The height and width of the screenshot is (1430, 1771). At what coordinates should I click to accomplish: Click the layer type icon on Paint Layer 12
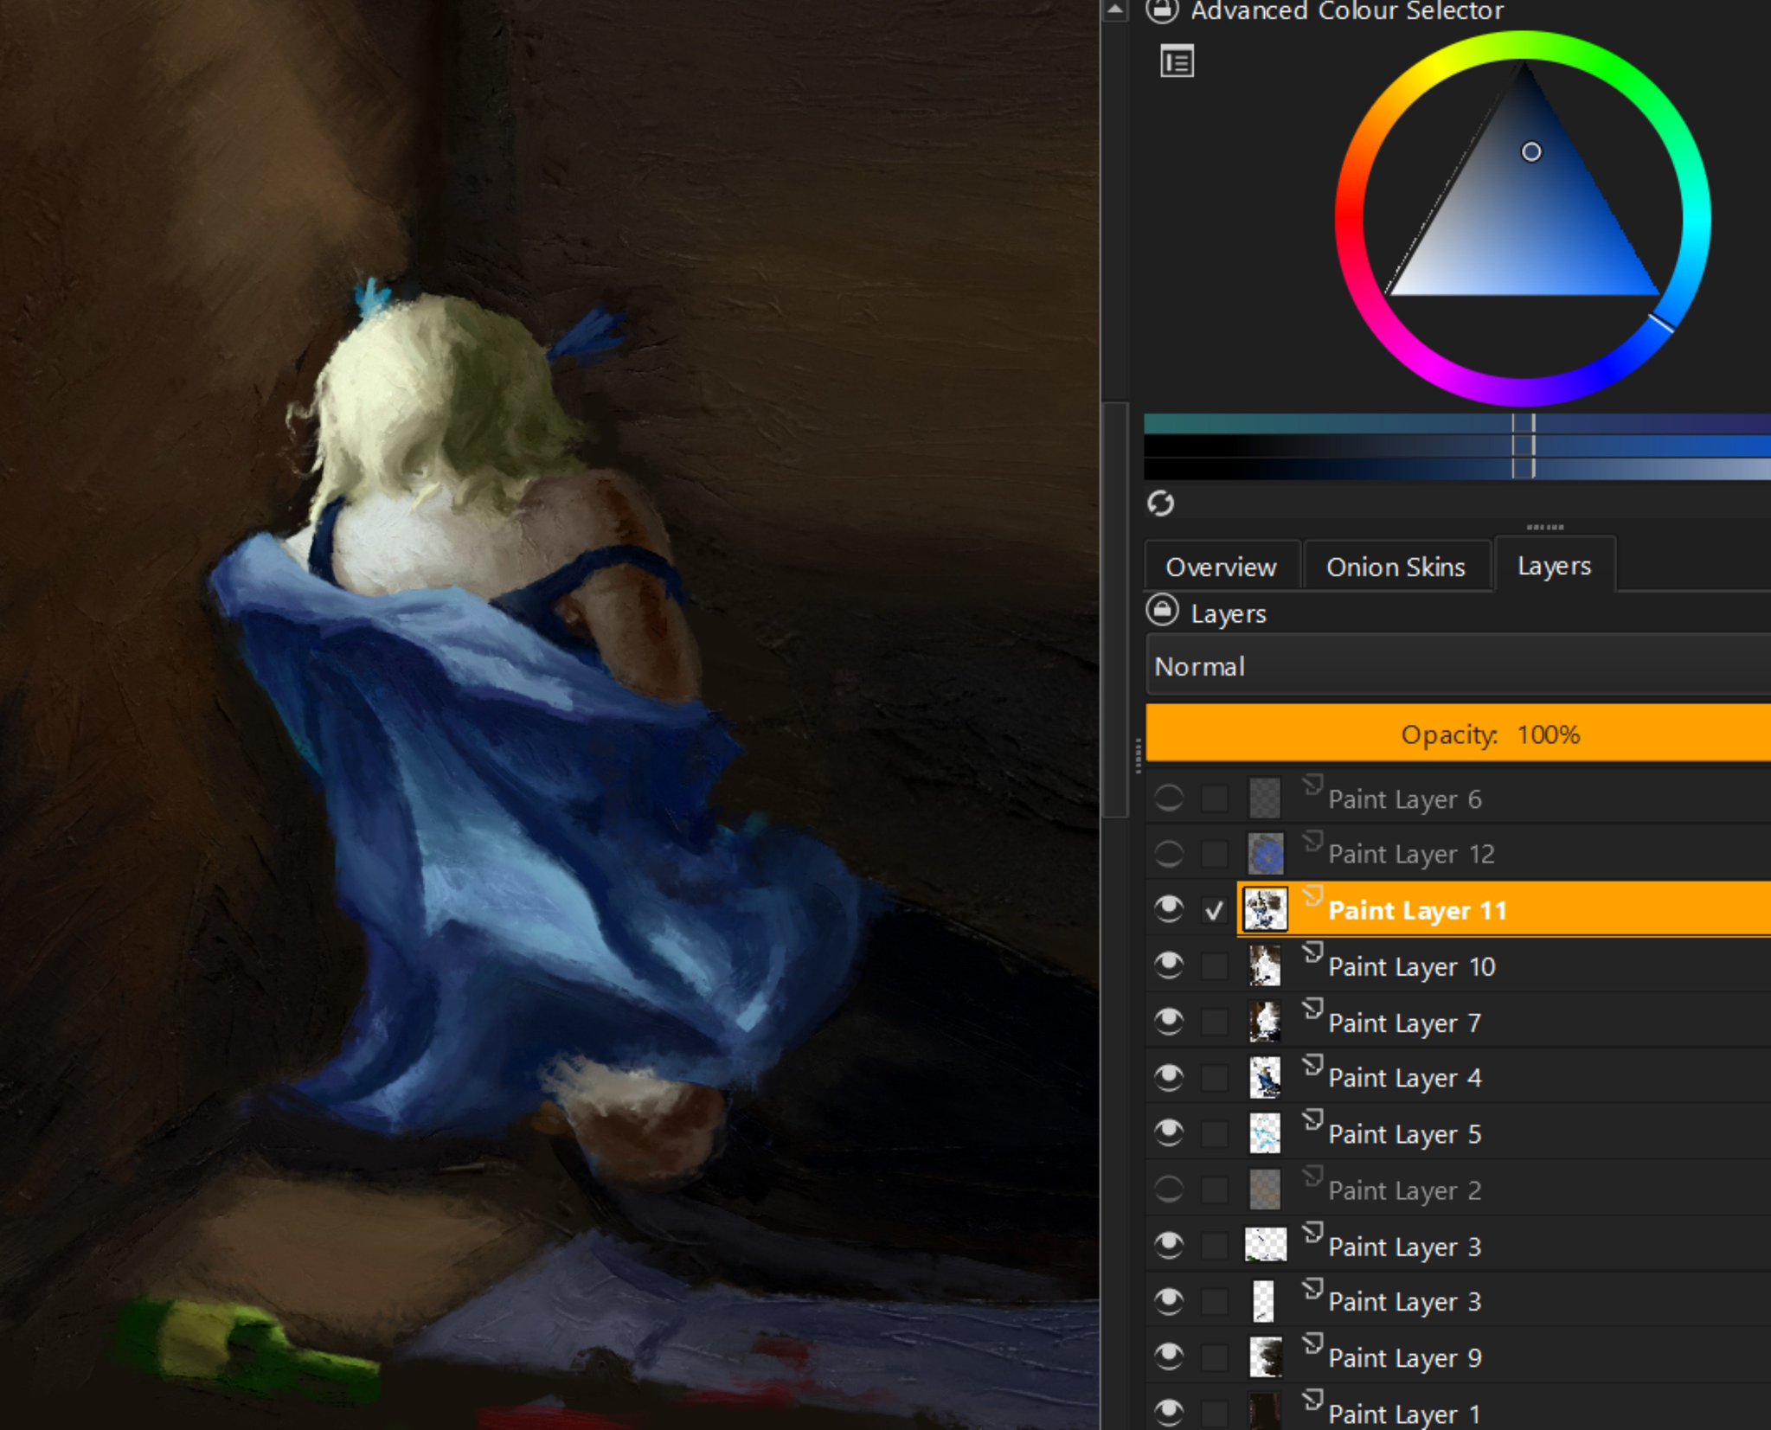click(1313, 840)
